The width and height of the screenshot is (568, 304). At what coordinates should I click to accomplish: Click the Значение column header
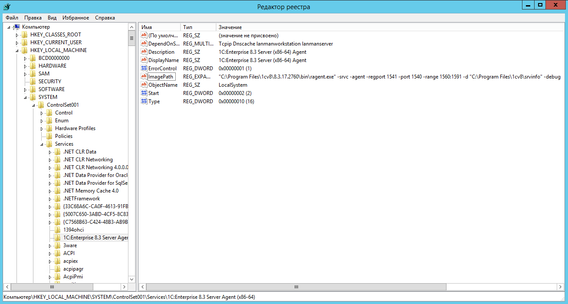point(230,27)
